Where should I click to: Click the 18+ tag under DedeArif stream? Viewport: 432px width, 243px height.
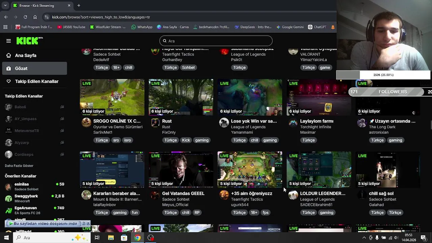(x=116, y=67)
